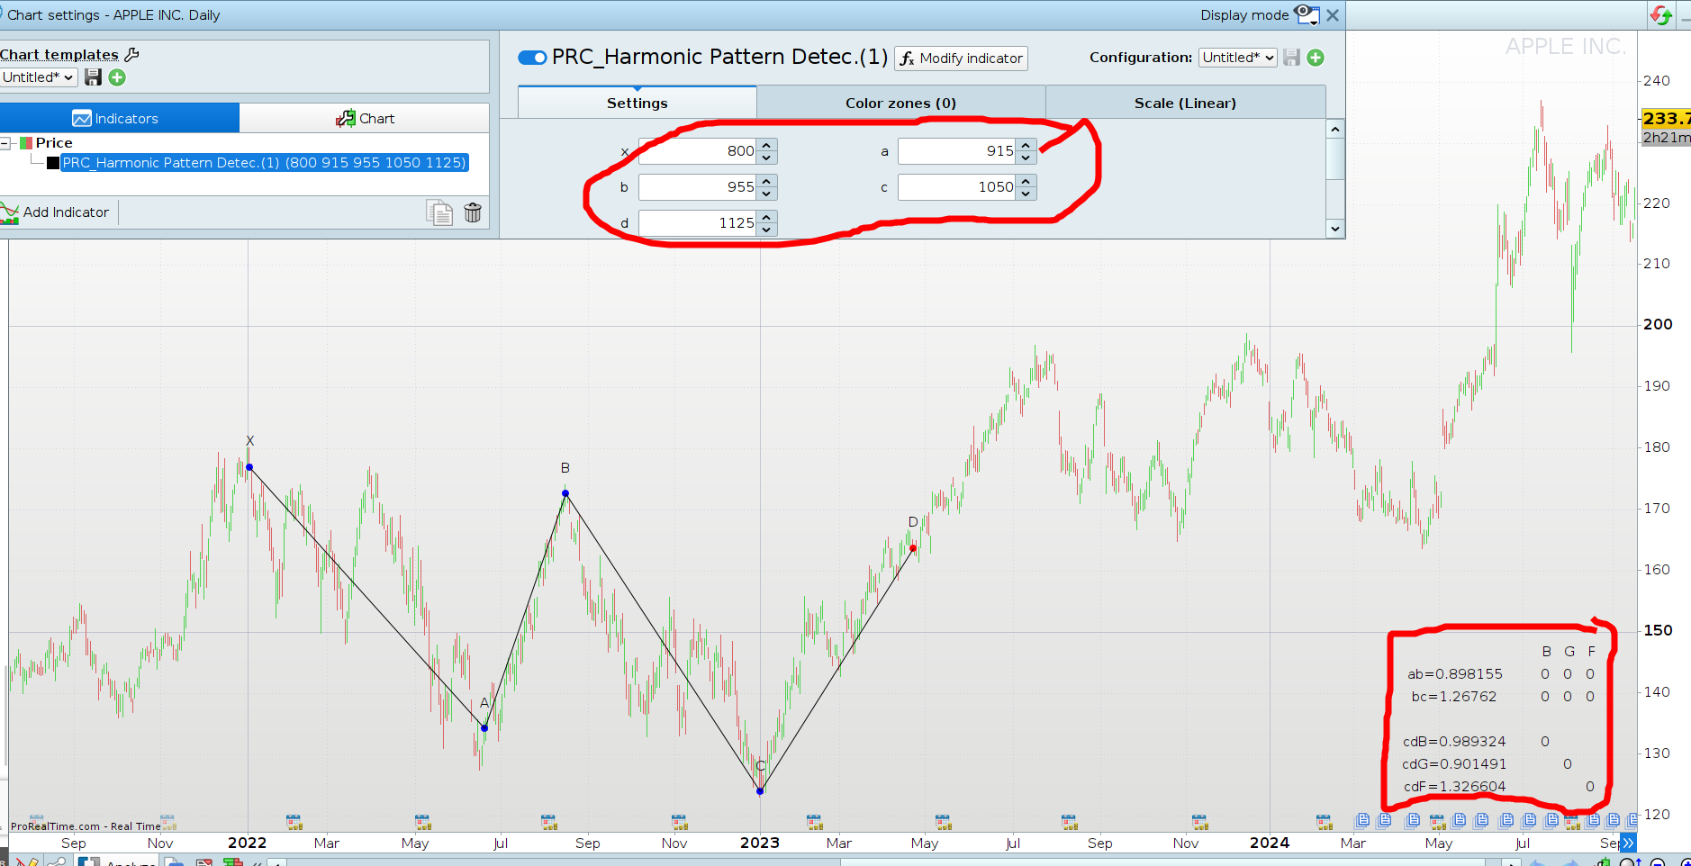Screen dimensions: 1691x866
Task: Click the settings scrollbar down arrow
Action: point(1335,229)
